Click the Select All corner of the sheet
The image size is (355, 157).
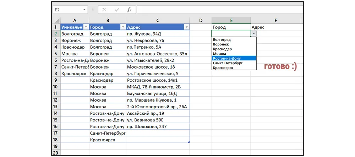click(x=56, y=20)
